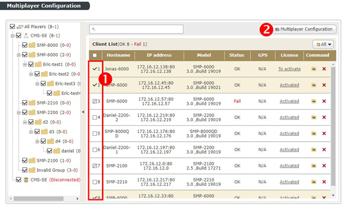
Task: Click the SMP-2210 folder icon
Action: [32, 103]
